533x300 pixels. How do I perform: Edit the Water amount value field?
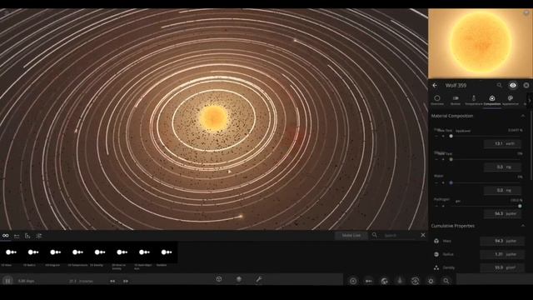[502, 191]
